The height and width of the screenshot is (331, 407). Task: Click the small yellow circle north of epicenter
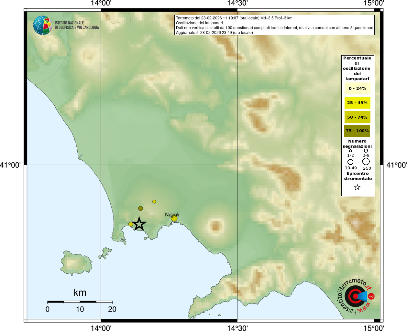coord(154,202)
